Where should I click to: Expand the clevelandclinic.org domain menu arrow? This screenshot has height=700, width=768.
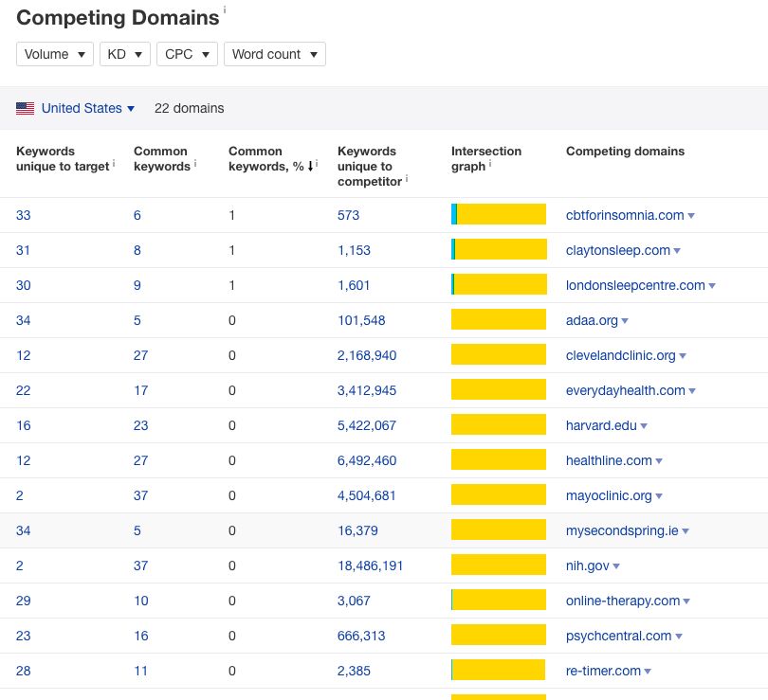[683, 356]
